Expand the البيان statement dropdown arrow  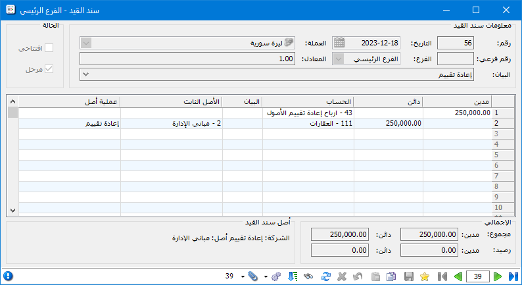click(86, 74)
